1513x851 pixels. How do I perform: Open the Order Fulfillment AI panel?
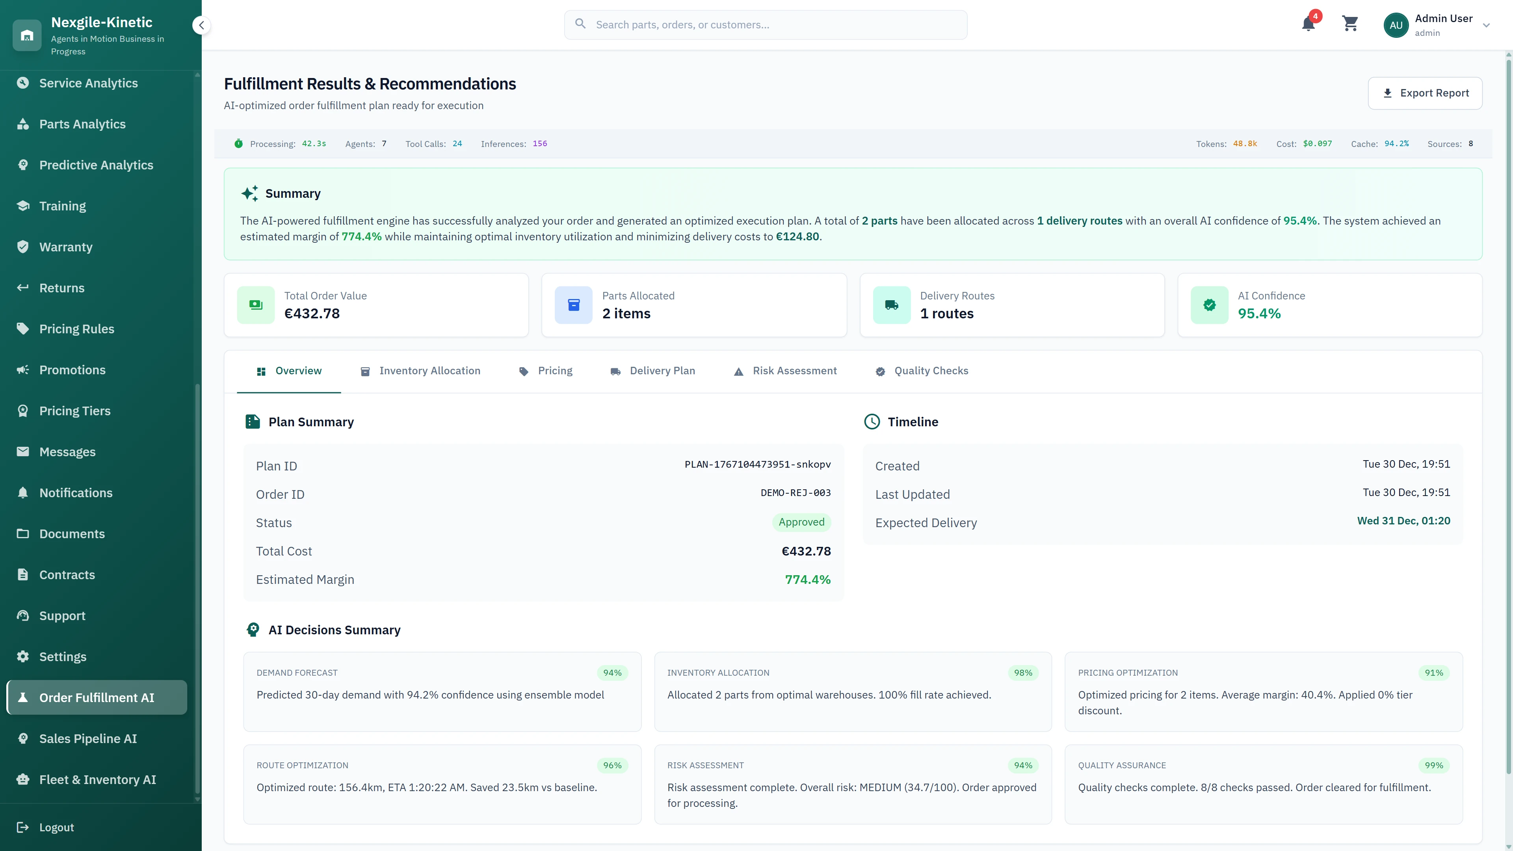coord(96,697)
